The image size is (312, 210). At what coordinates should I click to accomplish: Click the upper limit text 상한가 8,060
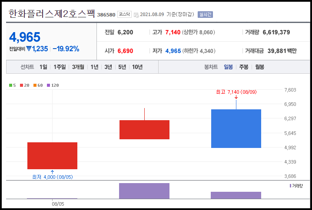[199, 32]
